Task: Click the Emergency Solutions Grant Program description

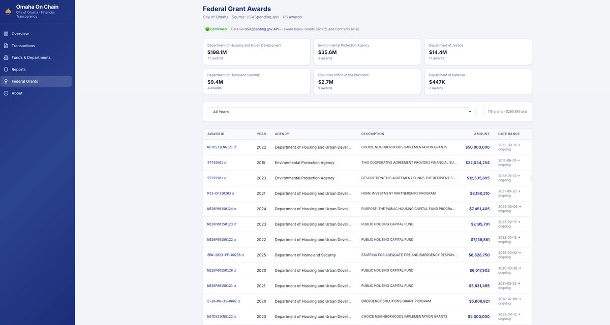Action: [x=396, y=301]
